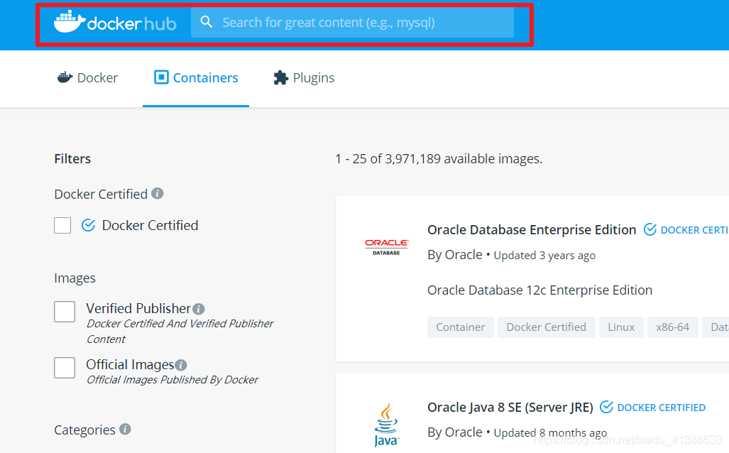
Task: Select the Docker whale tab icon
Action: (65, 77)
